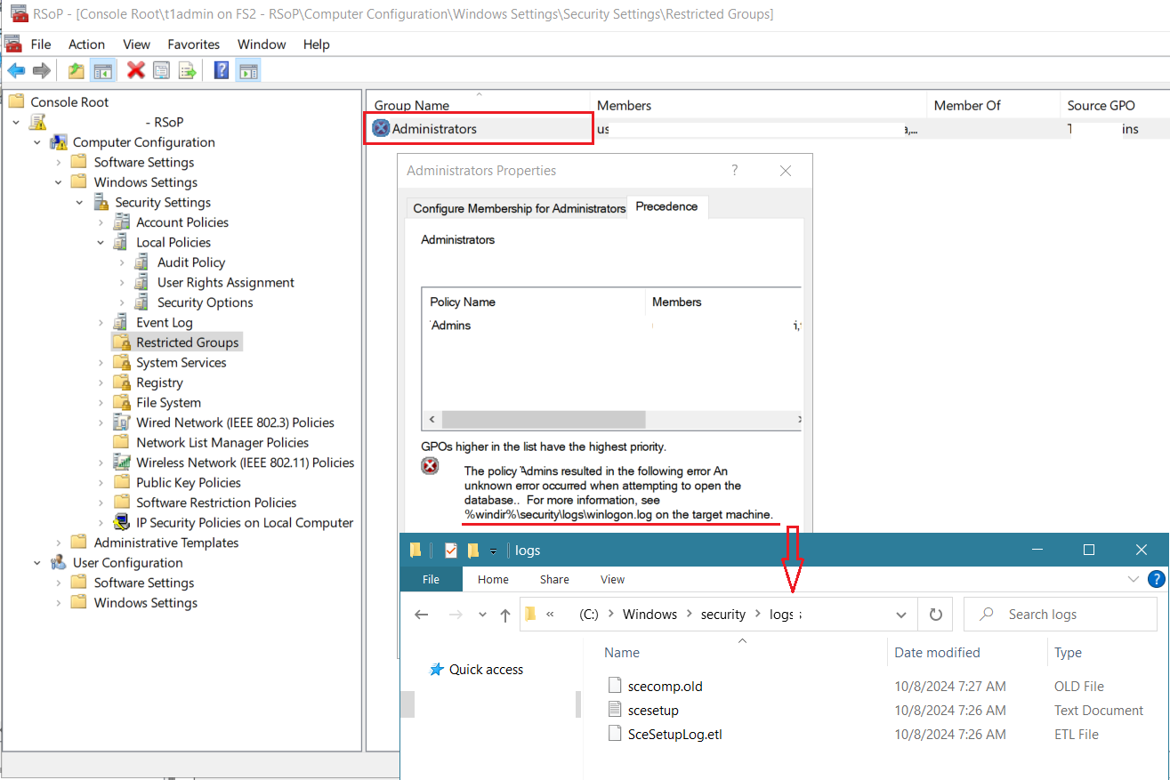Viewport: 1170px width, 780px height.
Task: Open the Window menu
Action: pos(262,44)
